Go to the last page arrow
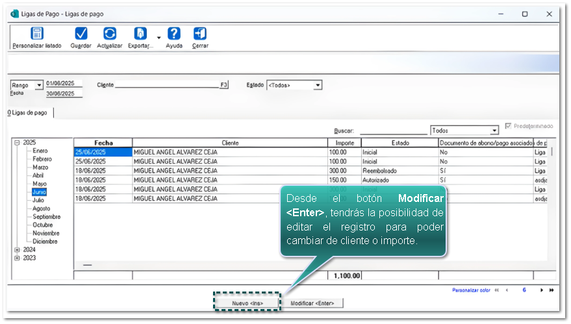This screenshot has height=324, width=571. pos(552,290)
